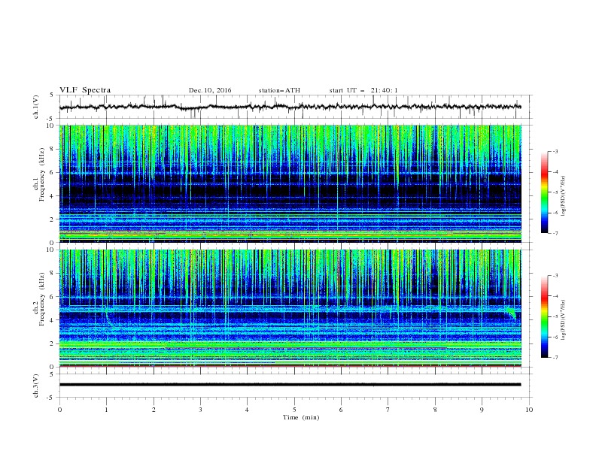Click the "-7" tick on ch.1 color bar
The width and height of the screenshot is (596, 460).
point(555,233)
